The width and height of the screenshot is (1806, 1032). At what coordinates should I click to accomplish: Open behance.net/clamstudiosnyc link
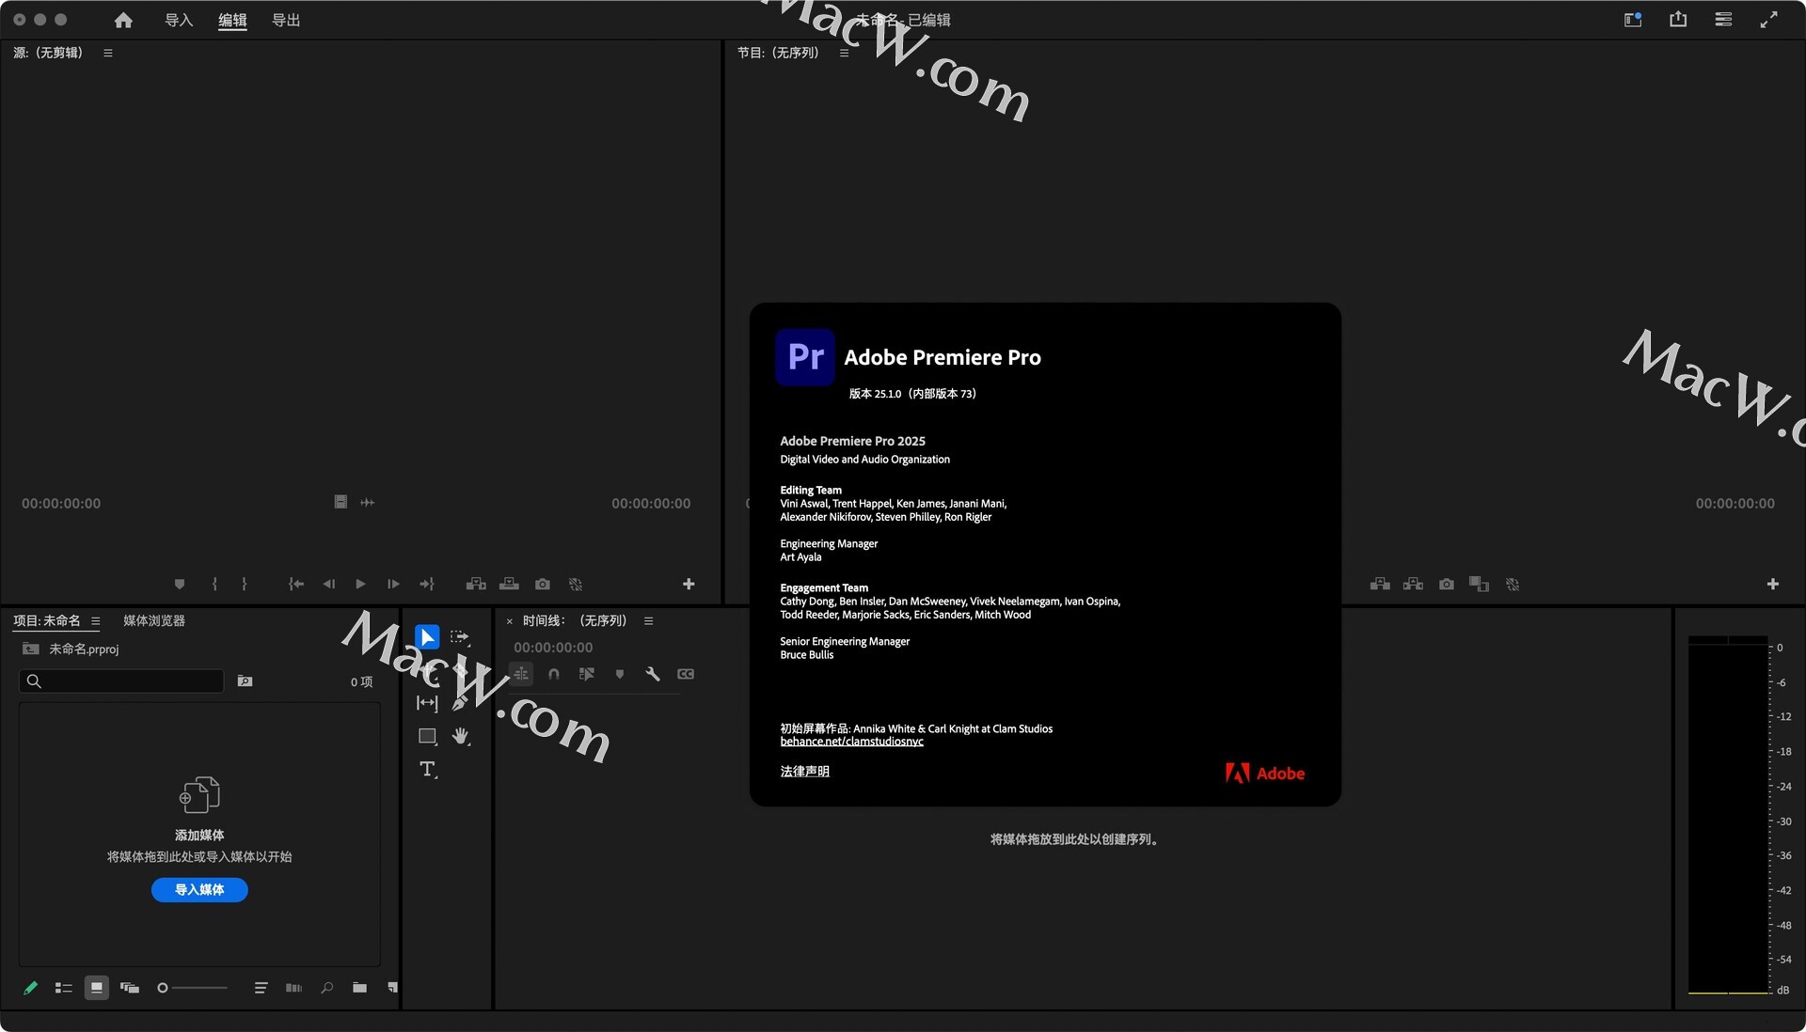[851, 741]
